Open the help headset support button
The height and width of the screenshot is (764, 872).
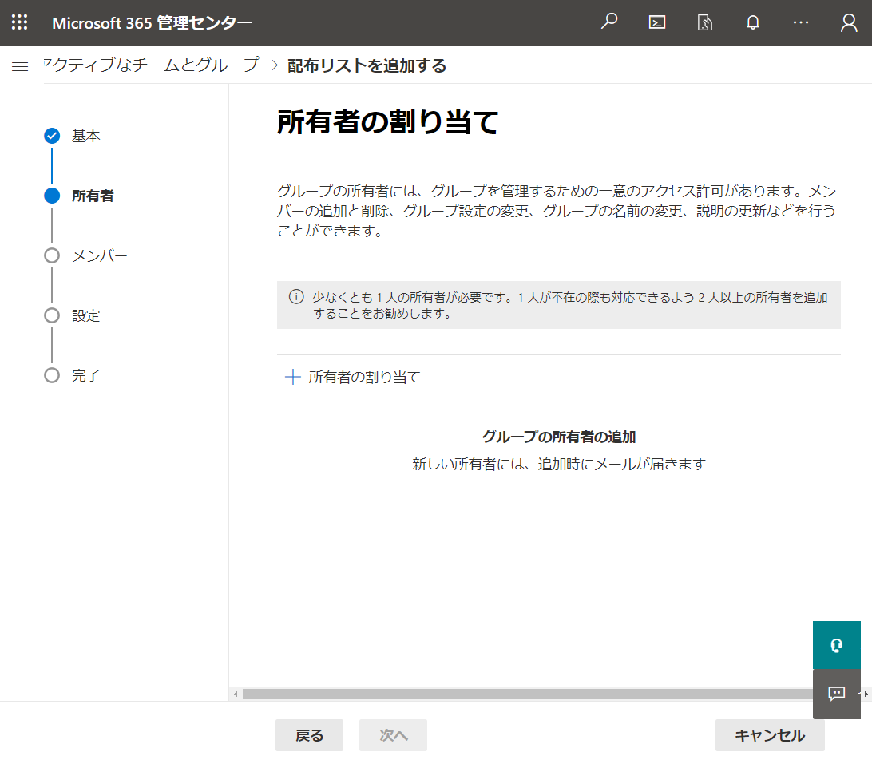click(836, 645)
